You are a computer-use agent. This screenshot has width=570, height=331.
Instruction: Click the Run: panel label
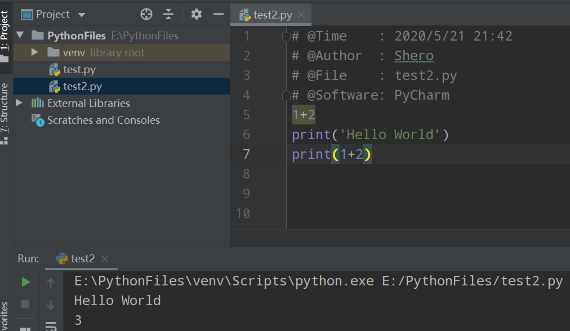tap(28, 259)
